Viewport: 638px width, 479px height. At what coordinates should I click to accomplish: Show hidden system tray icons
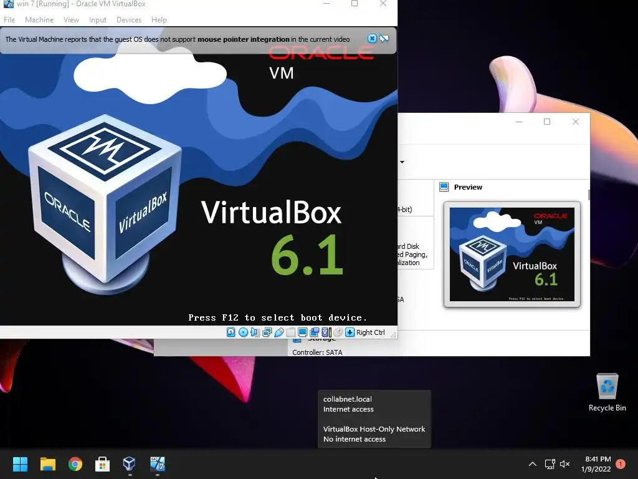tap(532, 464)
